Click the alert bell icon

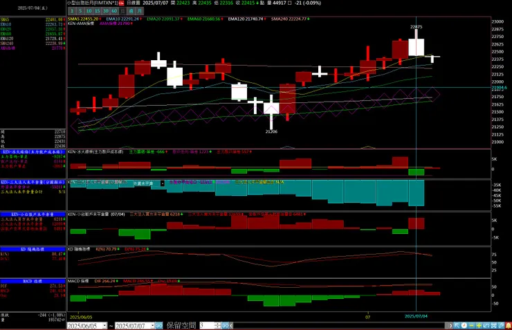(x=509, y=326)
